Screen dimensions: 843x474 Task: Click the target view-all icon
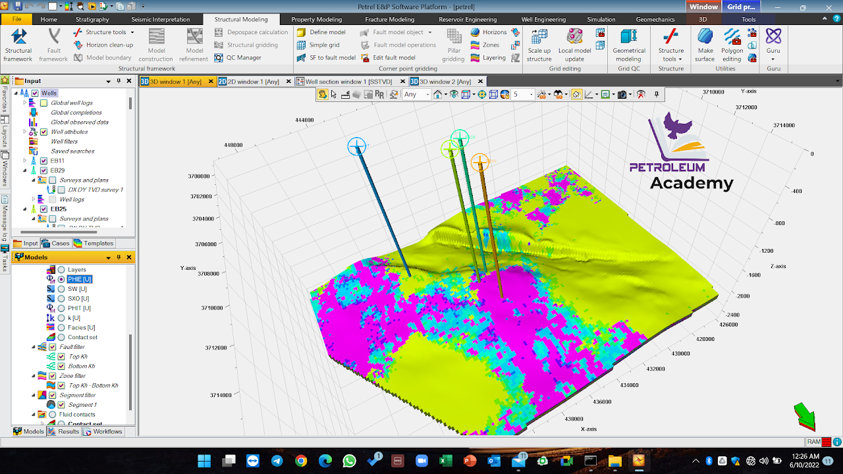coord(482,94)
